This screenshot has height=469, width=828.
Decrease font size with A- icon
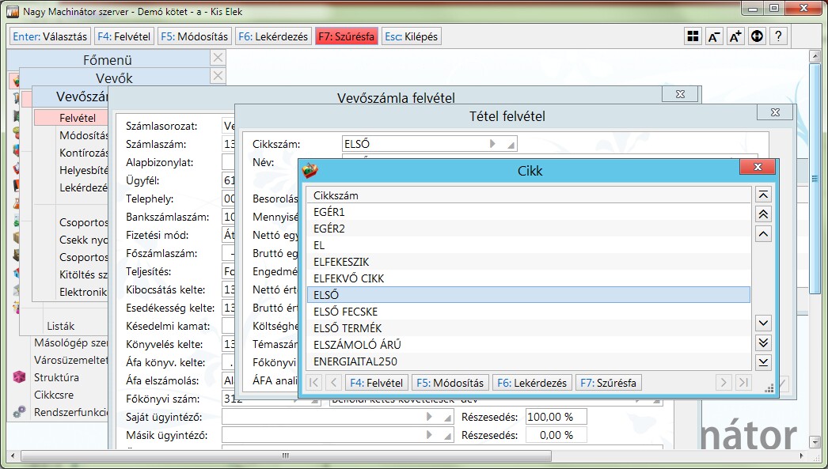714,36
